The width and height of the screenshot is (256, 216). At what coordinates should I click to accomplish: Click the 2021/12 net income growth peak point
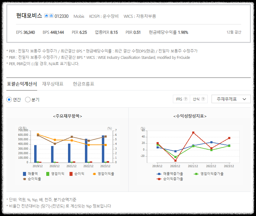click(193, 133)
